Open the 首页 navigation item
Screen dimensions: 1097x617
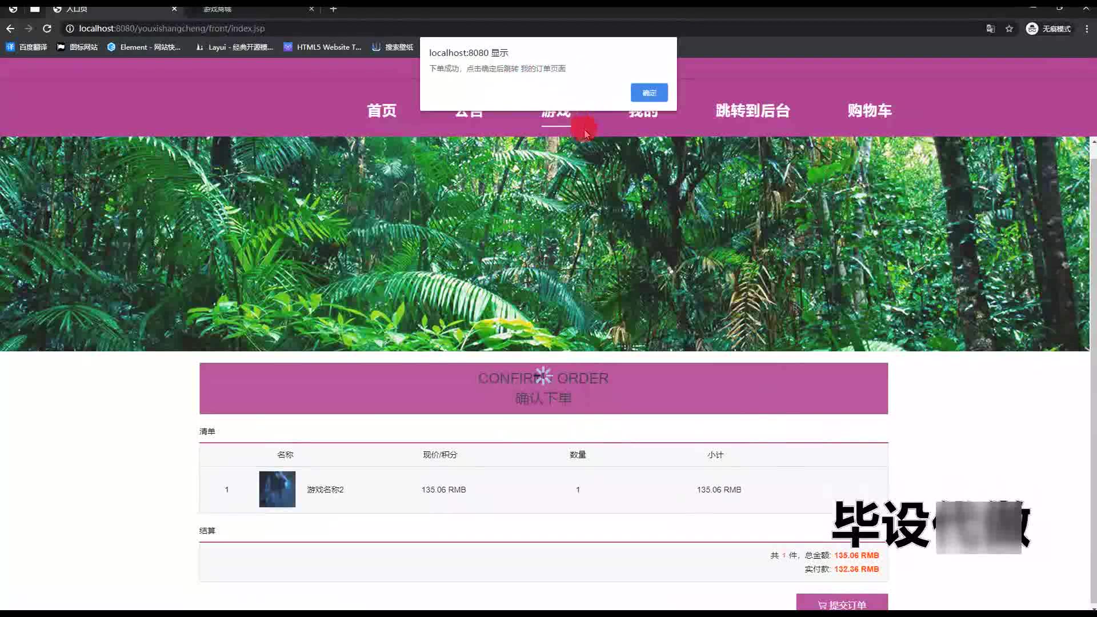point(382,111)
